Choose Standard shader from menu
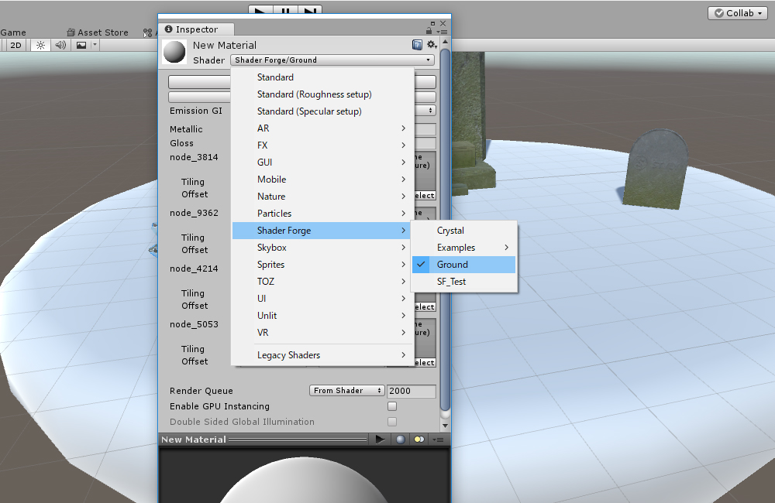775x503 pixels. point(322,77)
